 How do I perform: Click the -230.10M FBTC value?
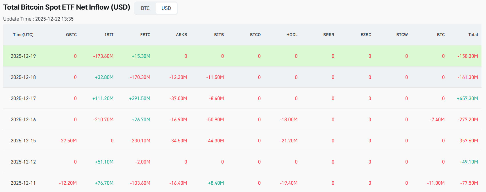click(140, 141)
